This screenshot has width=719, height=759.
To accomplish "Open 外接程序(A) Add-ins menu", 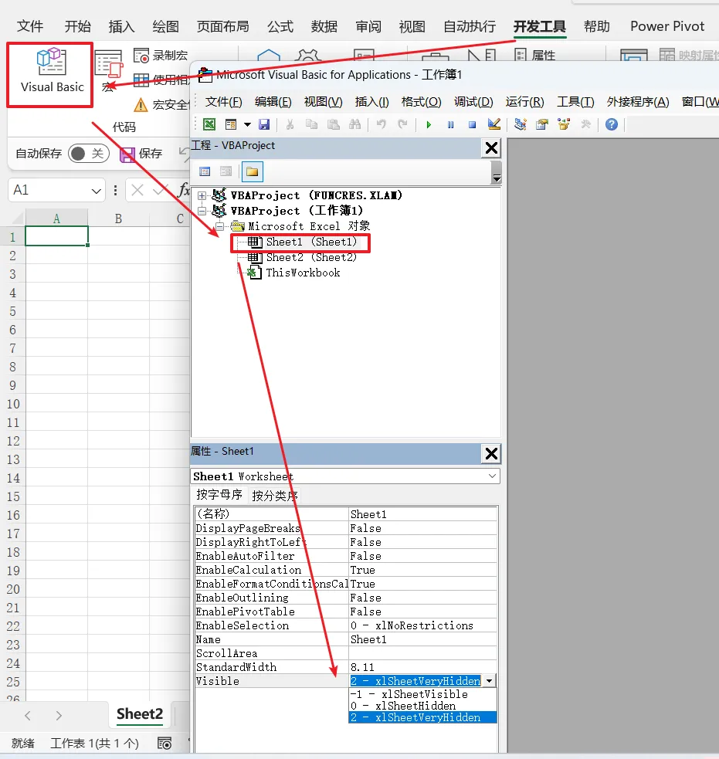I will pyautogui.click(x=638, y=102).
